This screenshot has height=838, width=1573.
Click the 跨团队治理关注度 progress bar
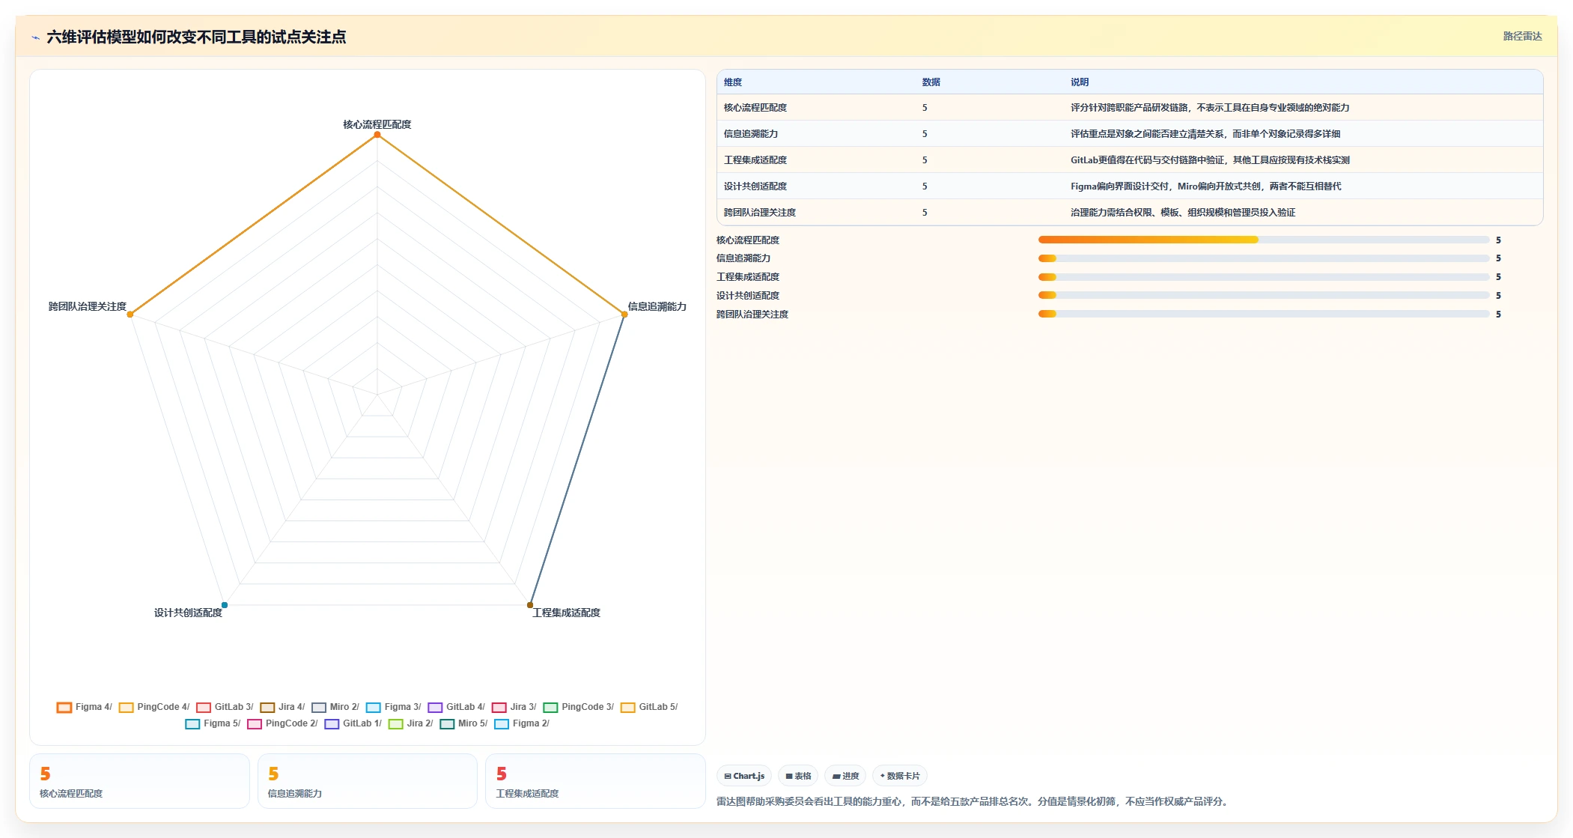1264,314
